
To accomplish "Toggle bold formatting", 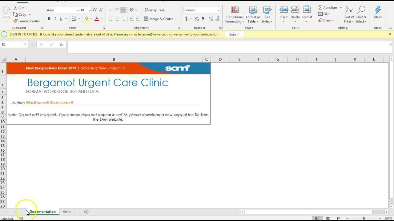I will click(49, 18).
